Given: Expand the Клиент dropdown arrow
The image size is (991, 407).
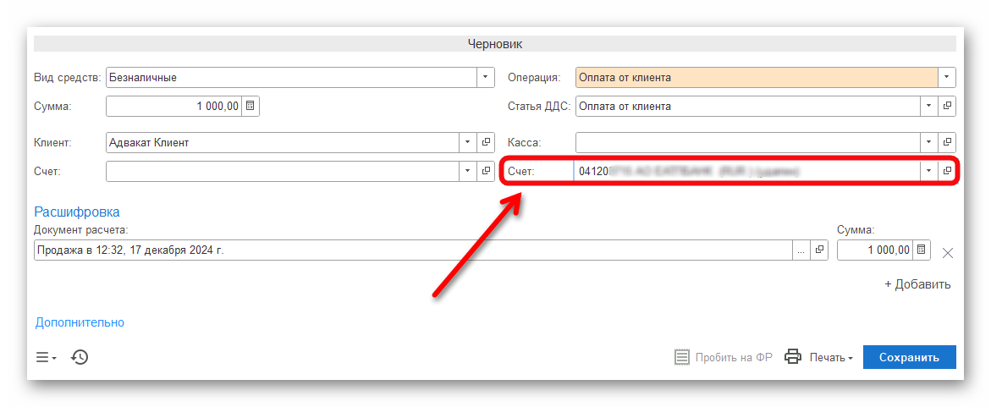Looking at the screenshot, I should [468, 143].
